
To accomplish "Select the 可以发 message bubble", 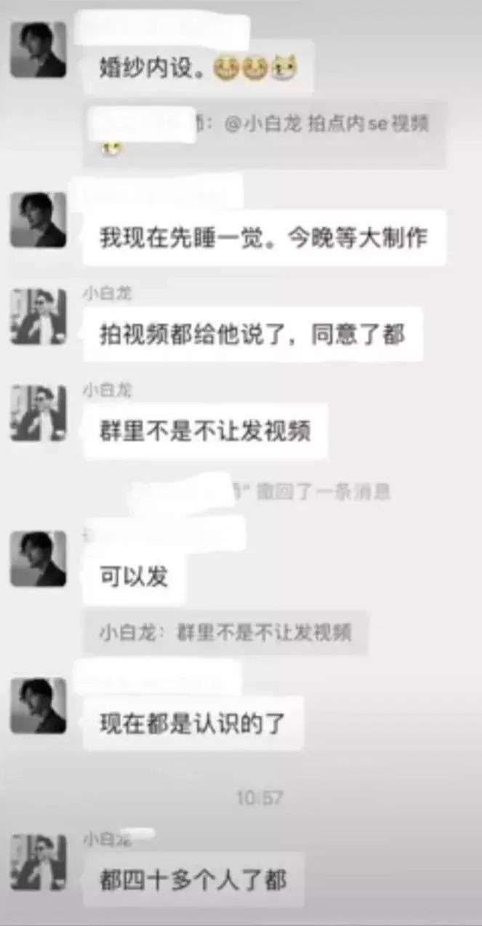I will tap(134, 577).
